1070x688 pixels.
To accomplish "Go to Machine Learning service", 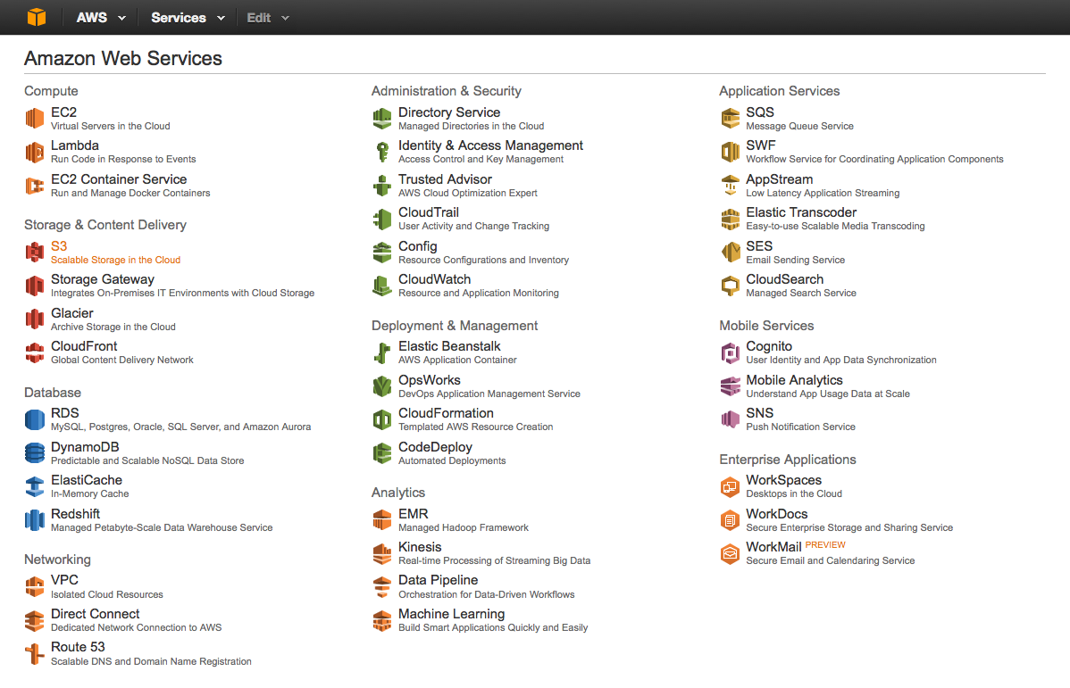I will 451,614.
